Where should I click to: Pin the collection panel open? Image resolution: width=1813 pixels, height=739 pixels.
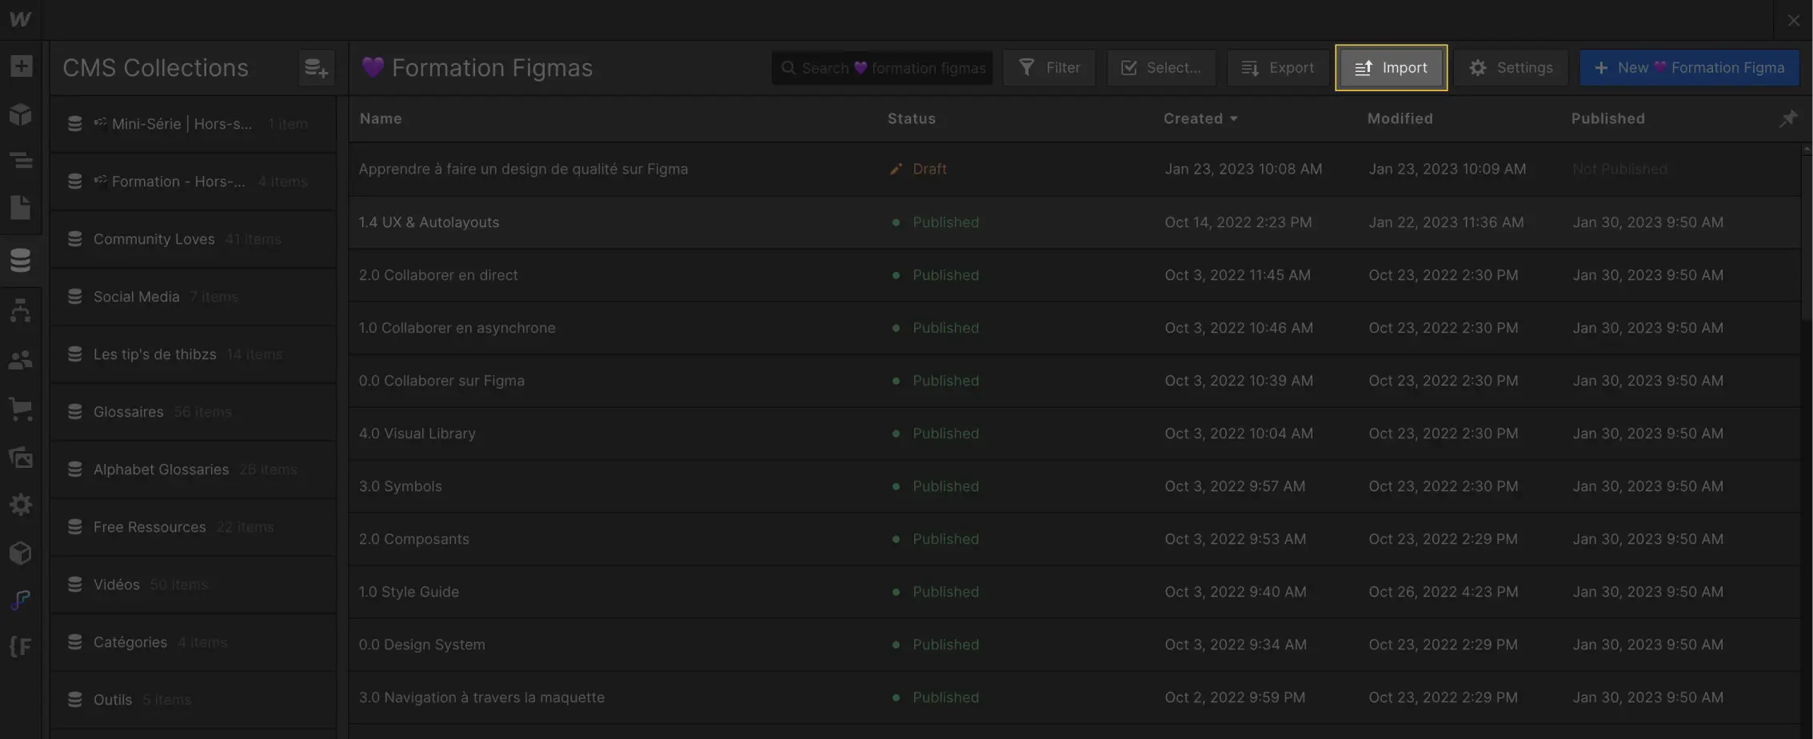coord(1788,118)
